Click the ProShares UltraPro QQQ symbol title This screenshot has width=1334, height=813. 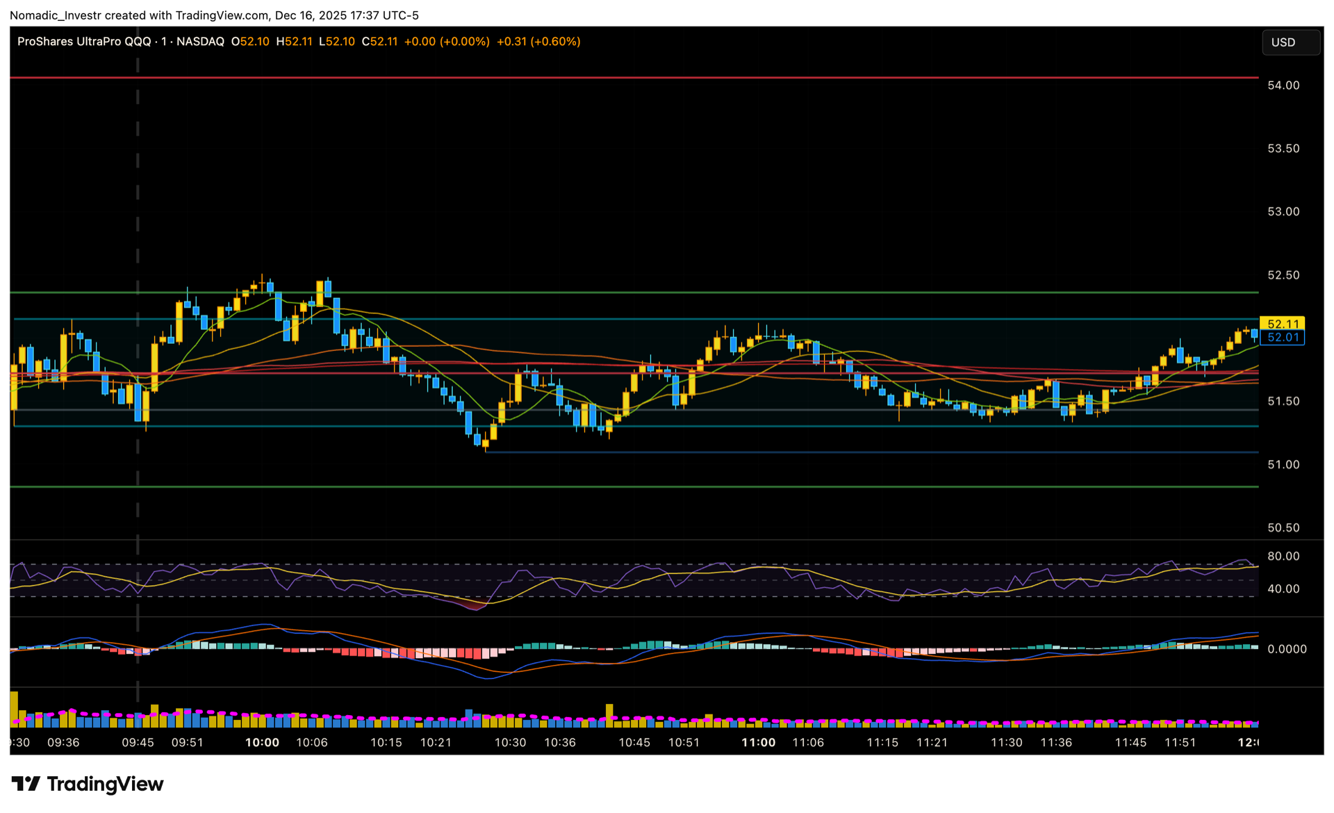point(83,42)
